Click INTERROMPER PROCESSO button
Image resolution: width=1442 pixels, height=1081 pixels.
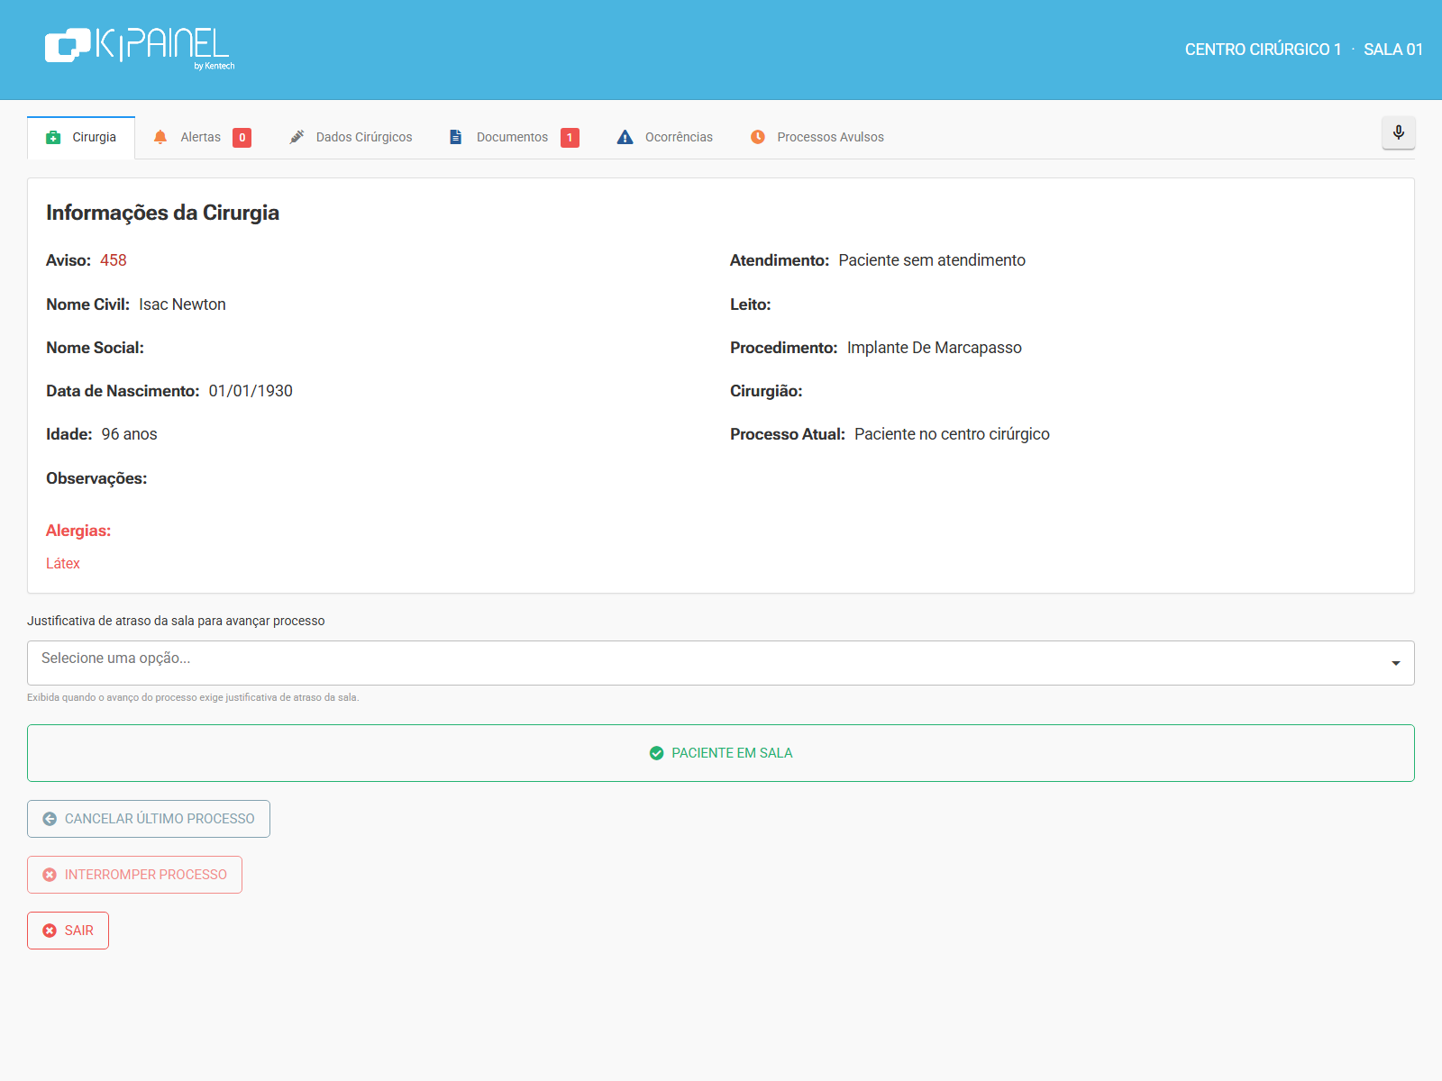click(134, 875)
